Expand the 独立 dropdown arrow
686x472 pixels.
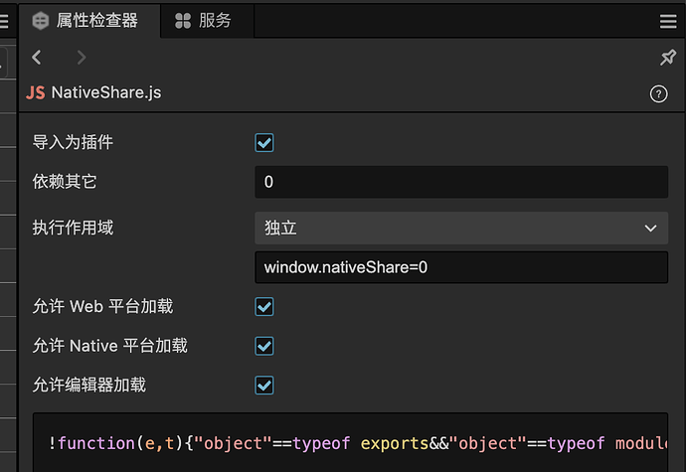pos(650,228)
